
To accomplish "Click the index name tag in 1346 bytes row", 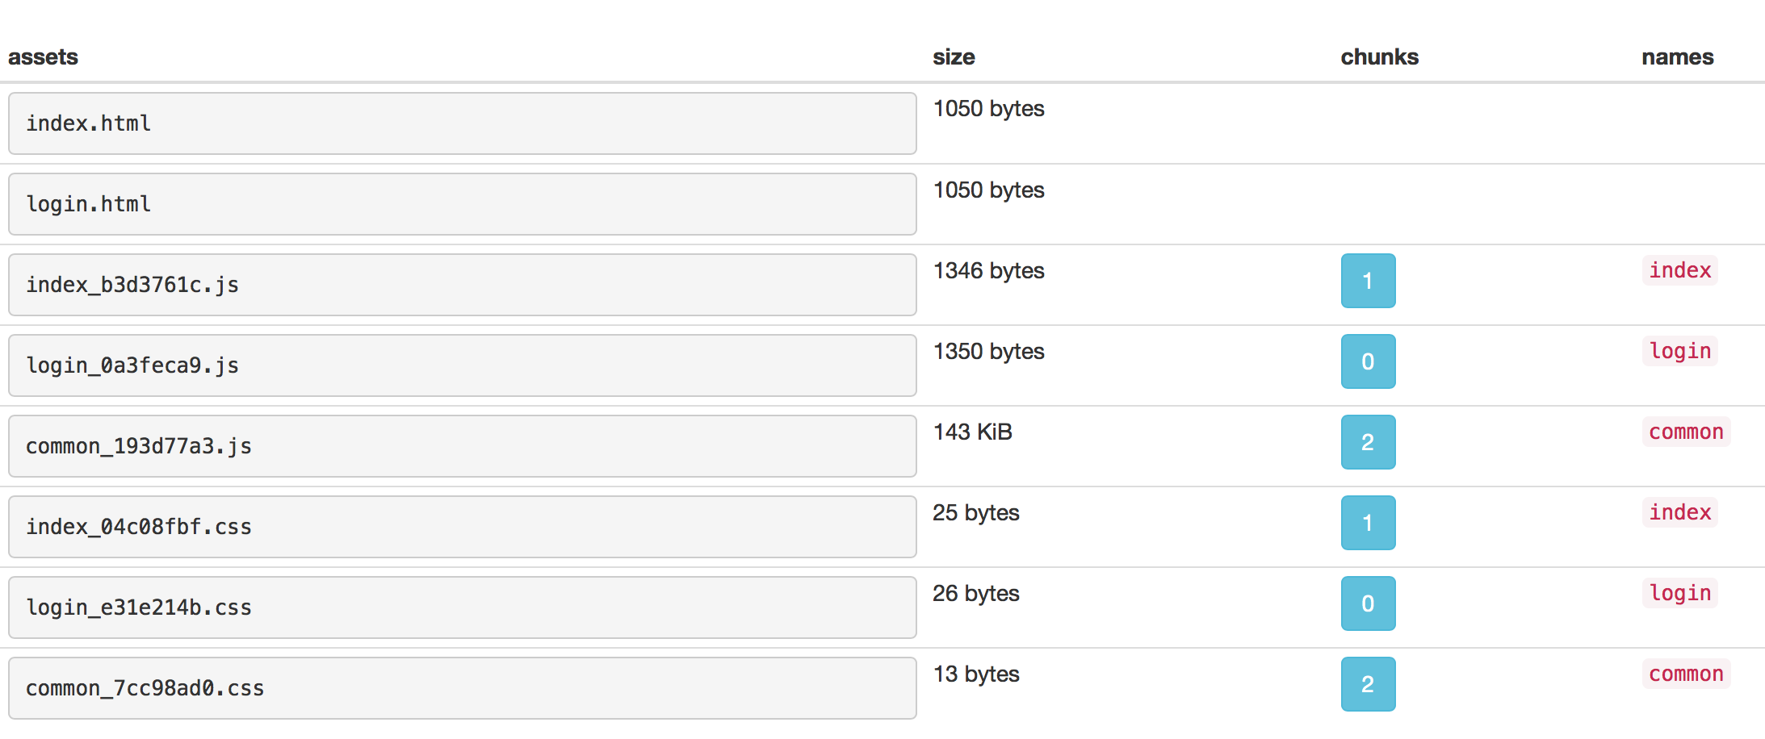I will [1679, 270].
